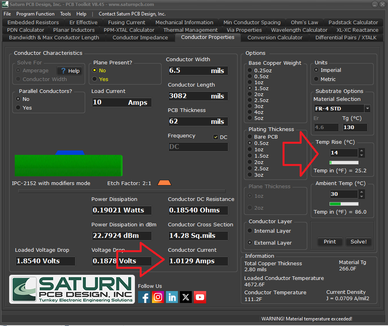Viewport: 388px width, 326px height.
Task: Switch to the Via Properties tab
Action: tap(244, 30)
